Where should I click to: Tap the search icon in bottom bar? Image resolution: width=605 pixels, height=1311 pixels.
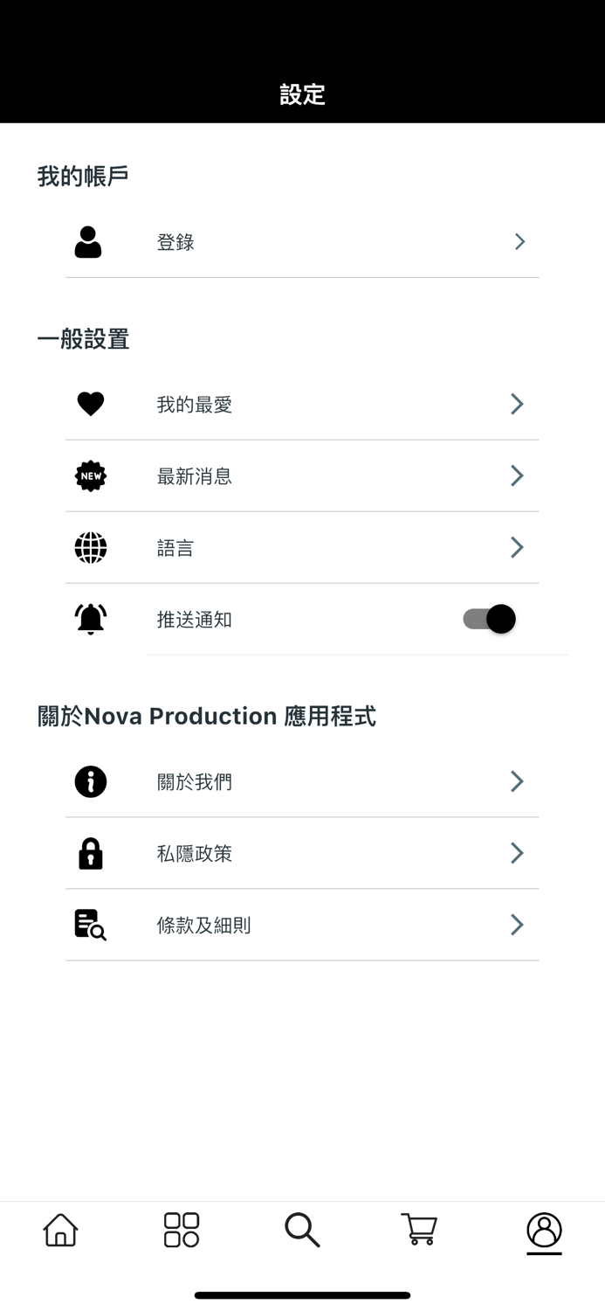[302, 1230]
